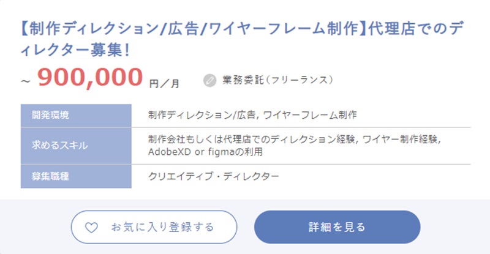Select the 募集職種 row header
This screenshot has height=254, width=490.
point(50,176)
